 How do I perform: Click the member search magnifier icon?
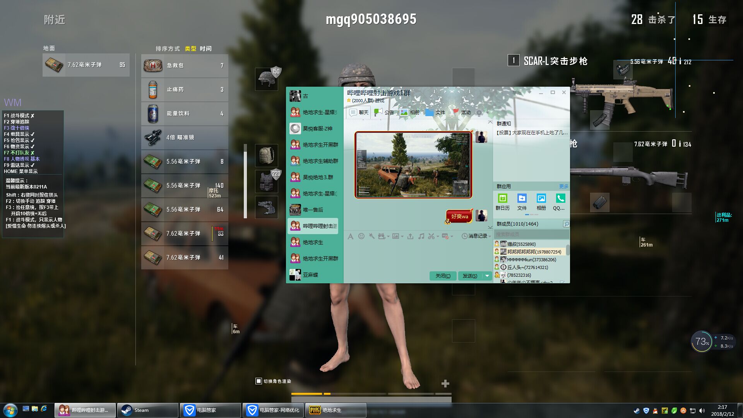coord(566,224)
